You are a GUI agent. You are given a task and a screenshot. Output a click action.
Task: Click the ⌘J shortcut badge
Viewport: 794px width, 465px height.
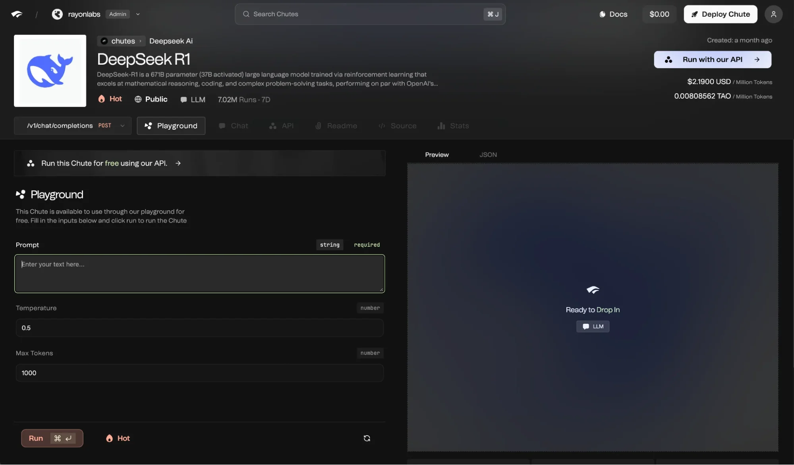point(493,14)
